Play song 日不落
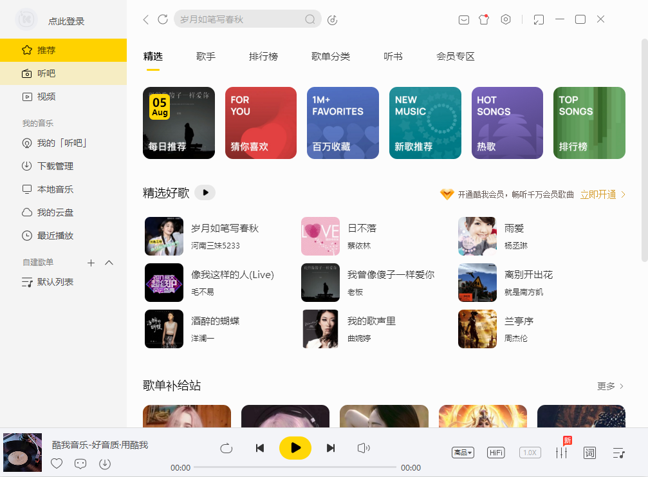 pyautogui.click(x=362, y=228)
